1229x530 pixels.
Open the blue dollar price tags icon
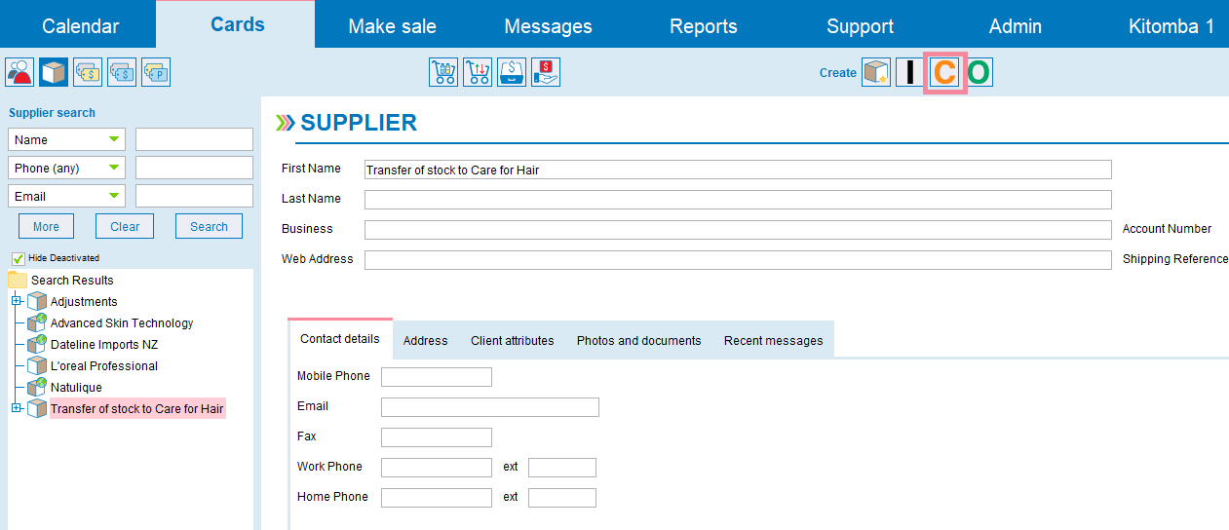pyautogui.click(x=122, y=72)
